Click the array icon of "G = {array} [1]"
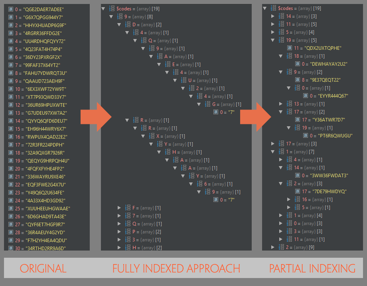 207,104
